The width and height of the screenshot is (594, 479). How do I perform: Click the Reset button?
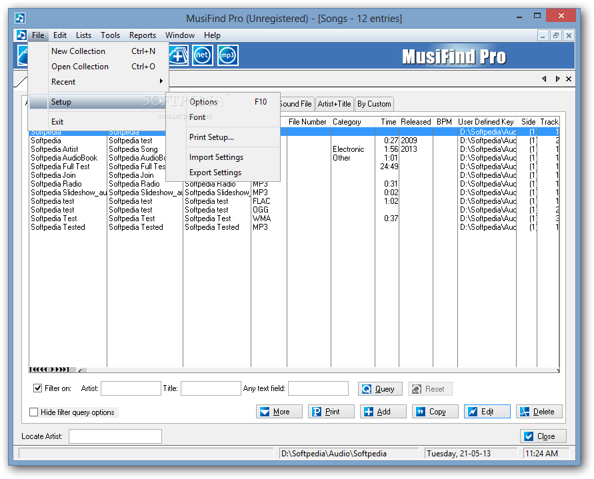430,389
